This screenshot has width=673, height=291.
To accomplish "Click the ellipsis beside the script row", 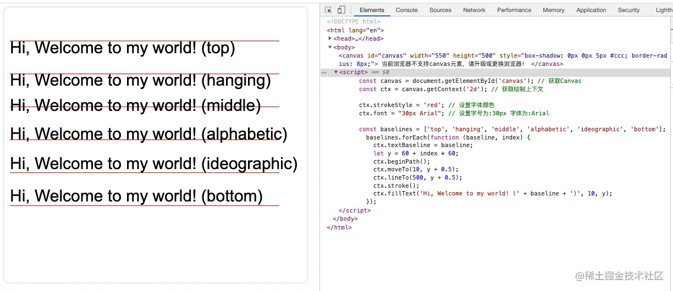I will 324,72.
